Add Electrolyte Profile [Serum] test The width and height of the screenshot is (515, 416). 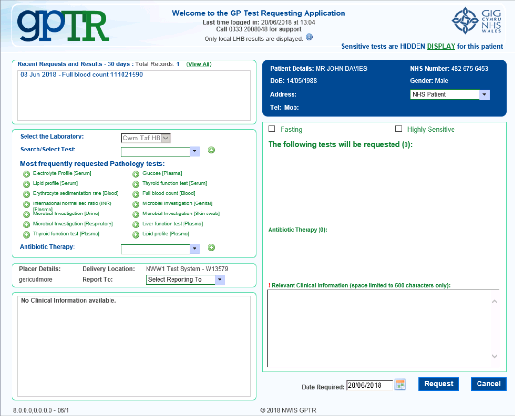[x=26, y=174]
